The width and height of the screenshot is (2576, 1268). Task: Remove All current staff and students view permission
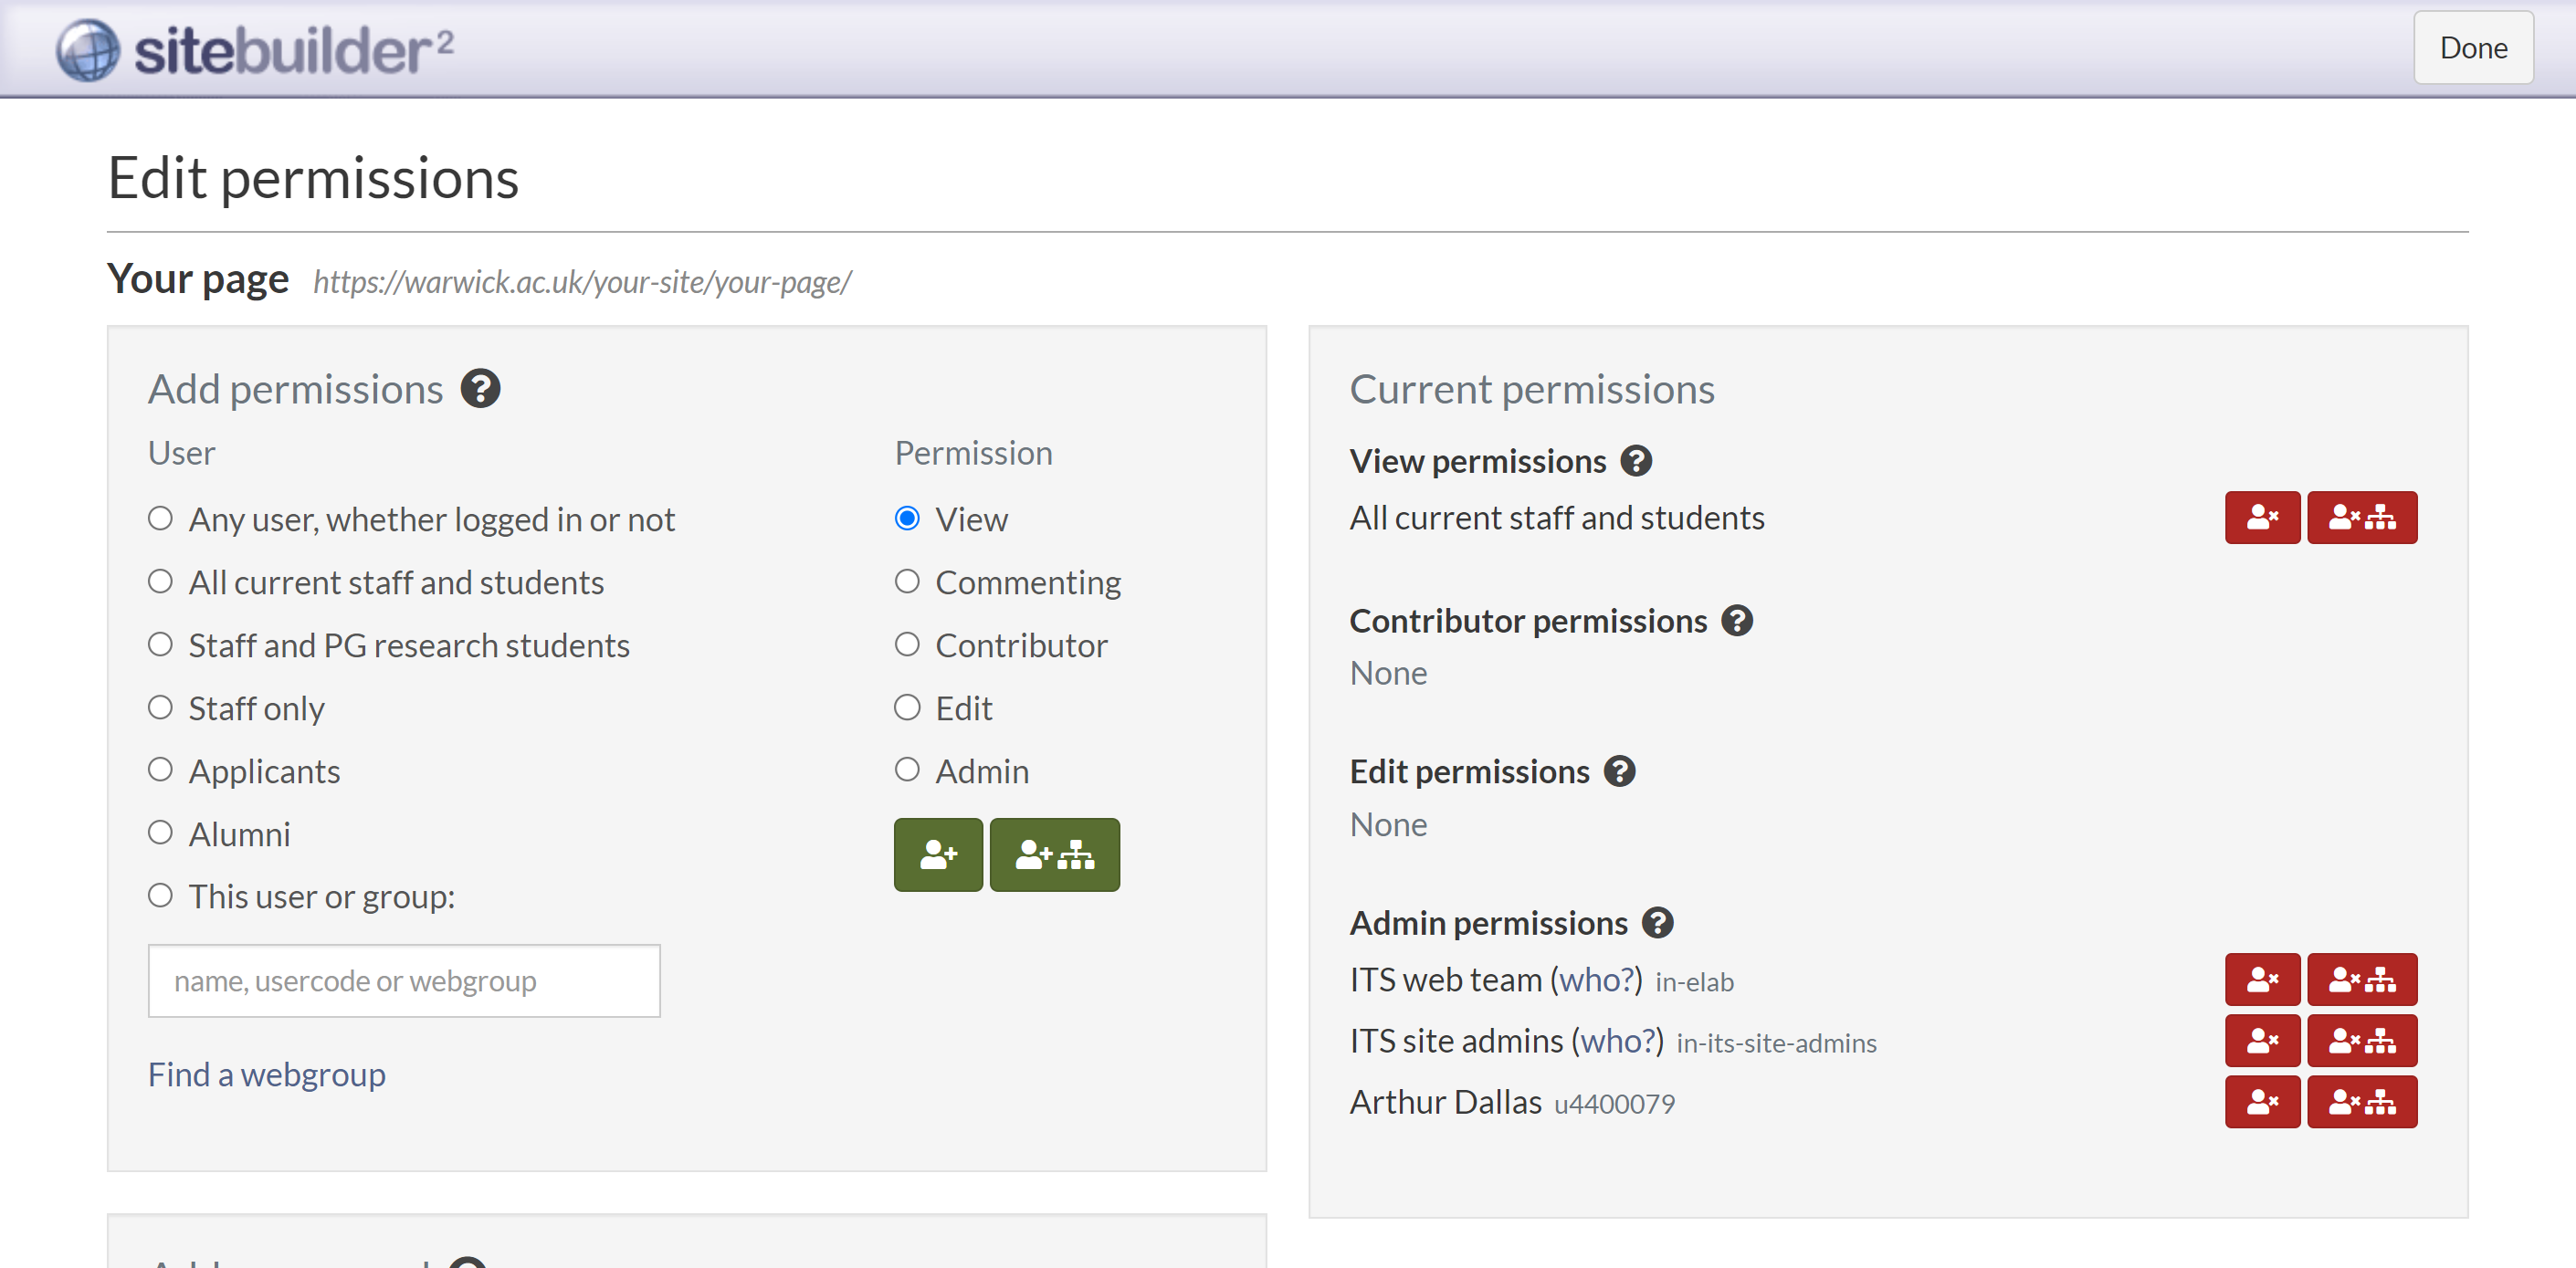pyautogui.click(x=2261, y=517)
